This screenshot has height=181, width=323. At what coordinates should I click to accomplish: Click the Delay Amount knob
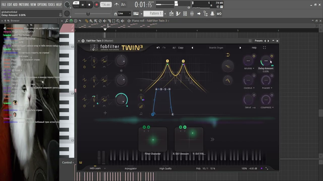tap(266, 61)
